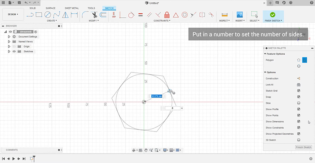Open the Design workspace dropdown
The width and height of the screenshot is (315, 163).
click(13, 15)
